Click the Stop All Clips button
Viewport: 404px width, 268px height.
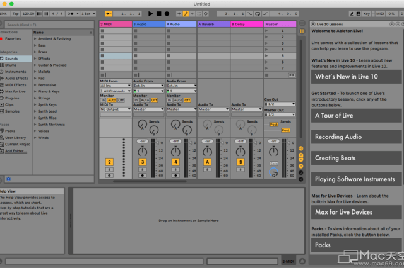click(266, 75)
